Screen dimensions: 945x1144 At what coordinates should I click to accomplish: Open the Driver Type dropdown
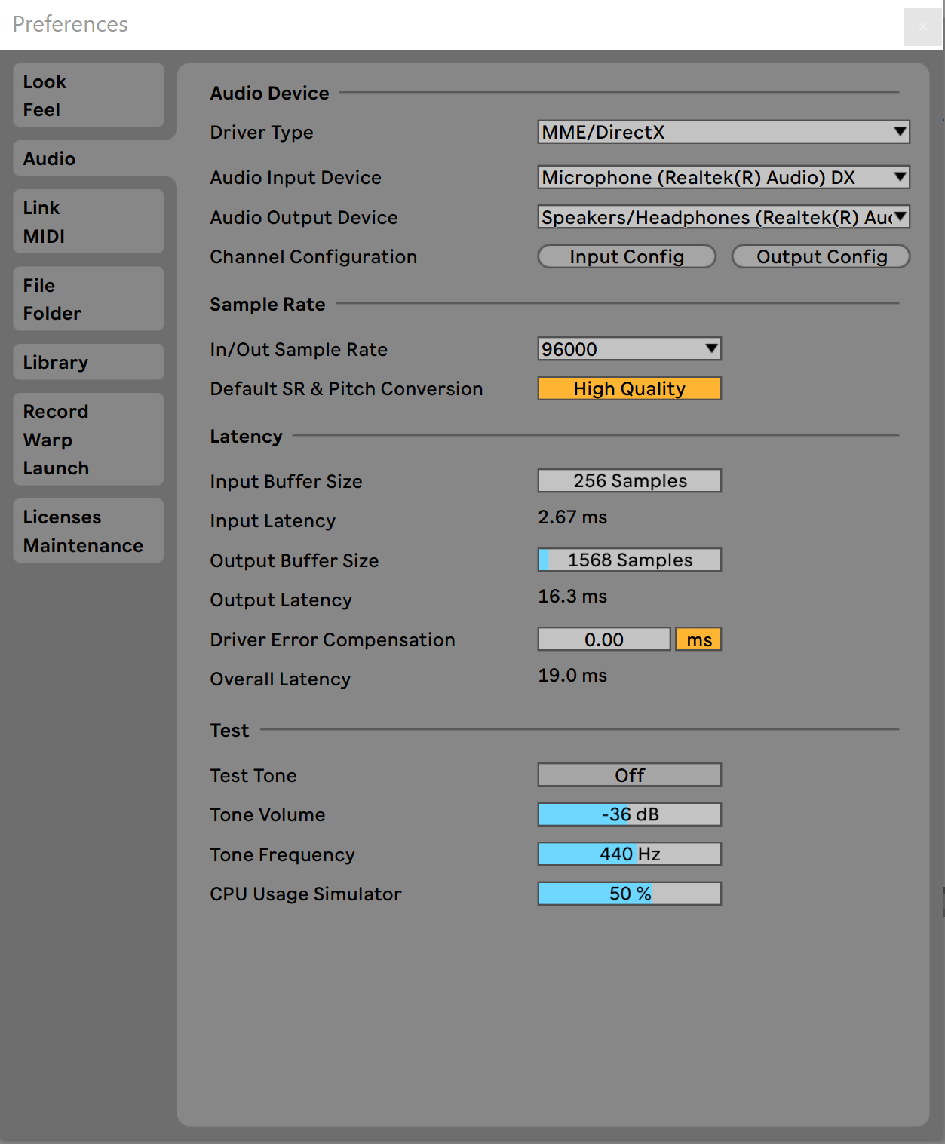[x=723, y=132]
